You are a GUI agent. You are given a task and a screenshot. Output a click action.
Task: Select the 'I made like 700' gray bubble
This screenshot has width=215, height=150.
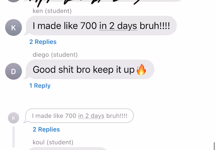(x=101, y=25)
